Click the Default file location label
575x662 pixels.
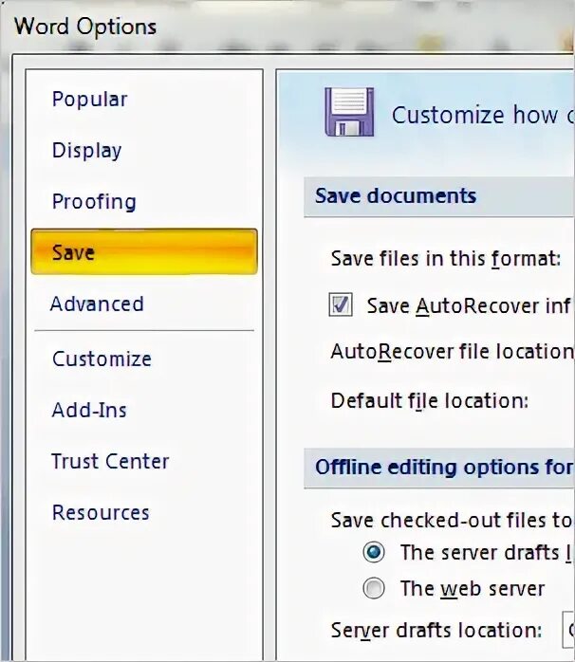point(430,400)
